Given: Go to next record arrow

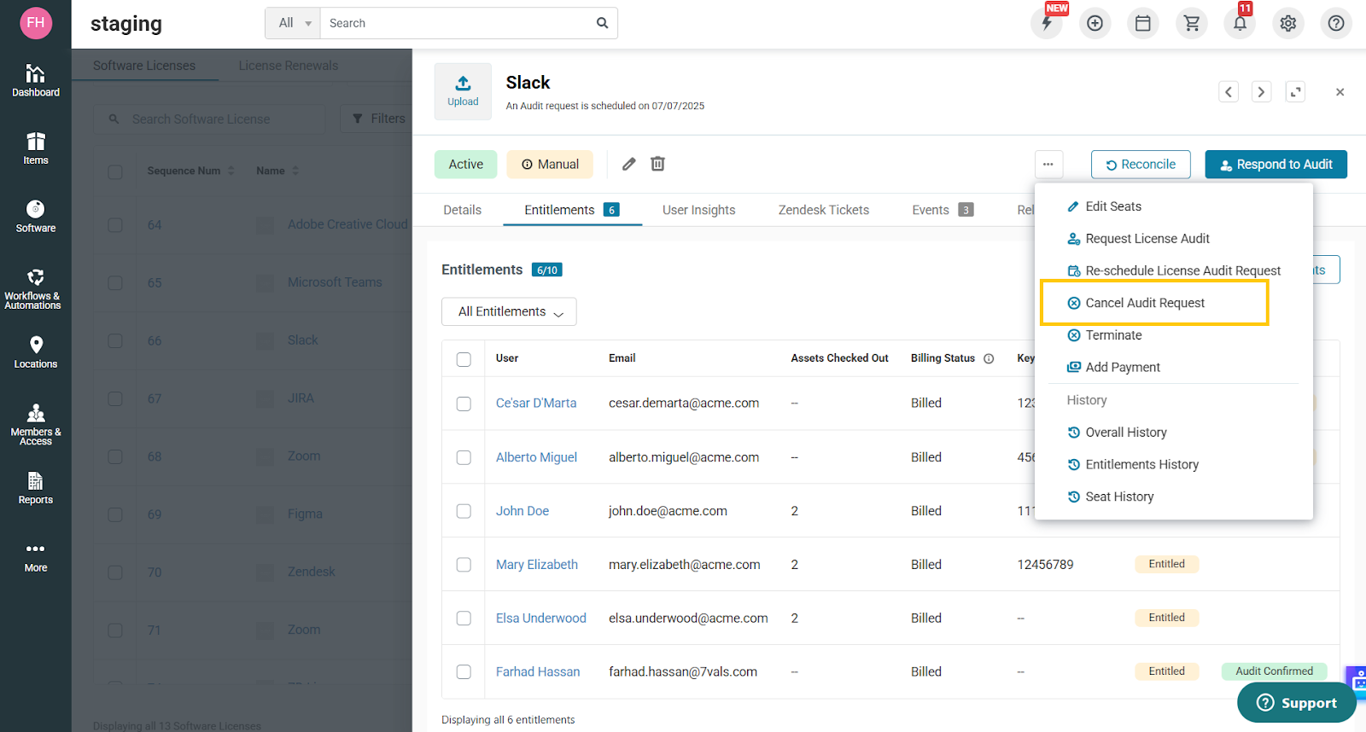Looking at the screenshot, I should [1261, 91].
